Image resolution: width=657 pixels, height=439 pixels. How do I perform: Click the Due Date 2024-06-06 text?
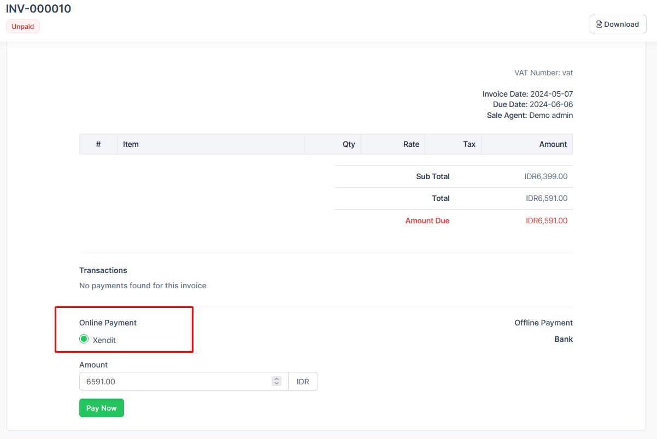coord(533,104)
